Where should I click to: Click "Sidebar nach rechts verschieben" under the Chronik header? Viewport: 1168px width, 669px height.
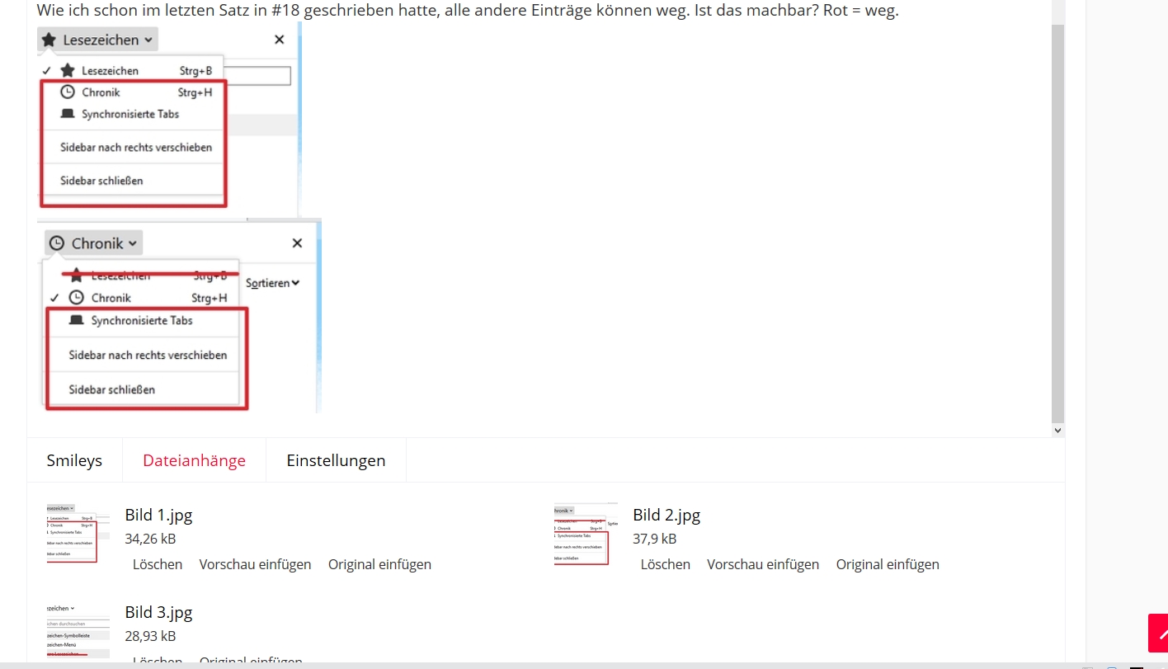148,356
